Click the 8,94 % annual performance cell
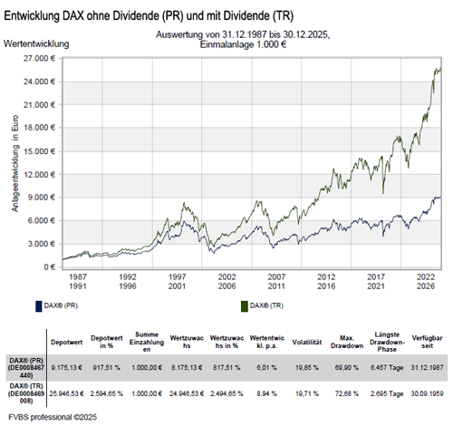Screen dimensions: 453x426 coord(266,393)
